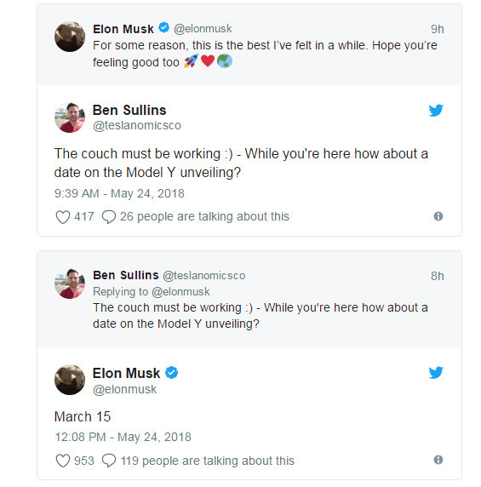Click the 9:39 AM - May 24, 2018 timestamp
Image resolution: width=481 pixels, height=487 pixels.
119,193
